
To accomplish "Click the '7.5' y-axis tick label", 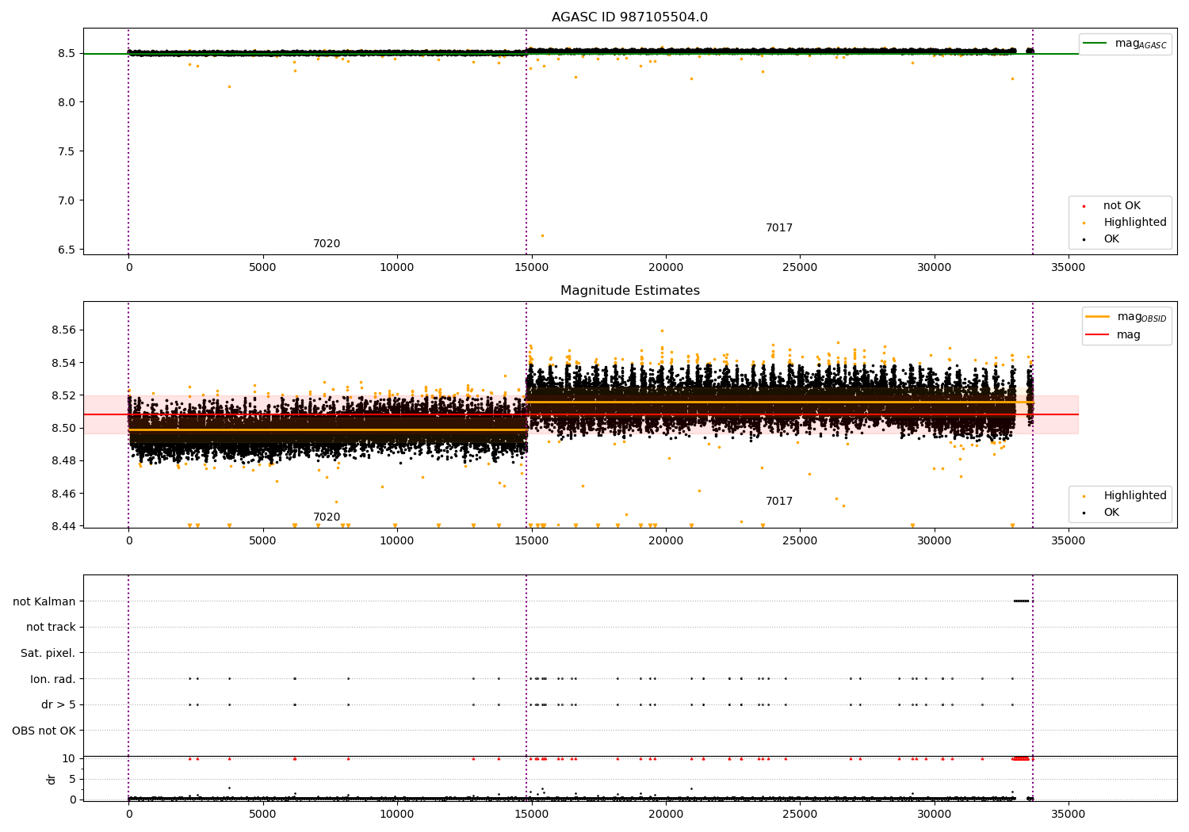I will click(x=67, y=151).
